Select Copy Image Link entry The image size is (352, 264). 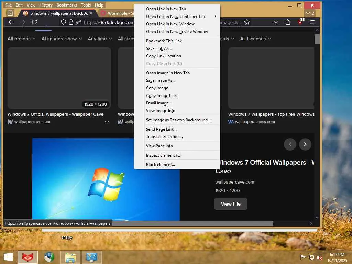[182, 96]
